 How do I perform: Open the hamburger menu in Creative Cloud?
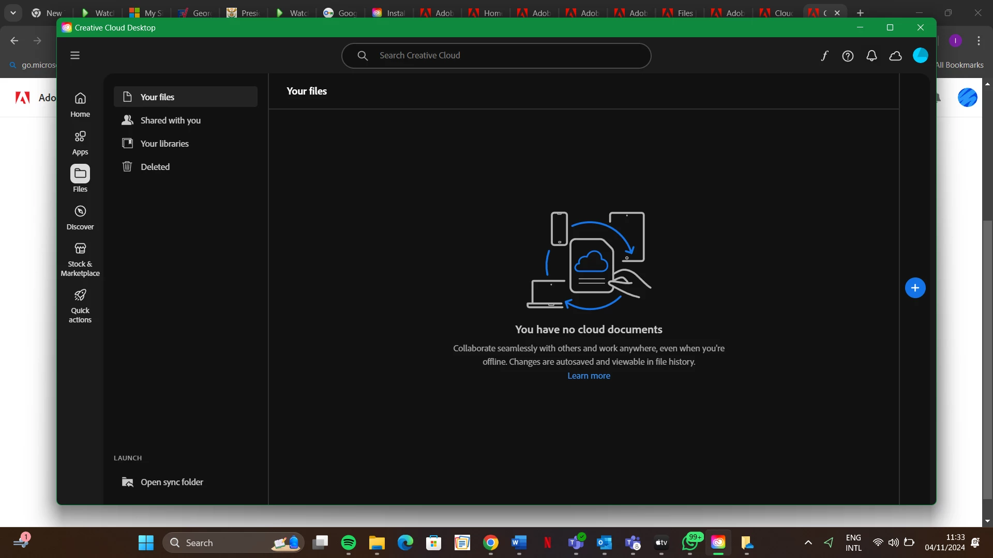[x=75, y=55]
